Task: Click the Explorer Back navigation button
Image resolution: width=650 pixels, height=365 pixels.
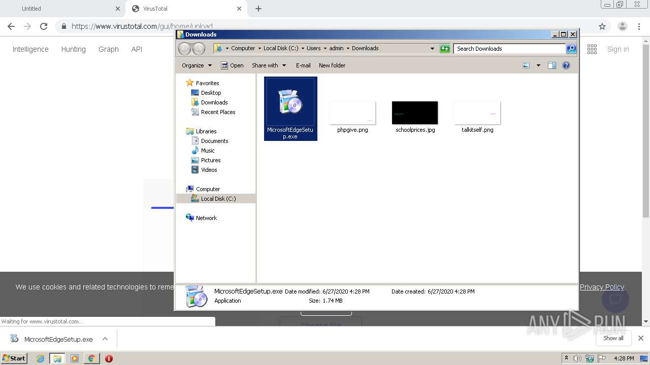Action: (x=185, y=49)
